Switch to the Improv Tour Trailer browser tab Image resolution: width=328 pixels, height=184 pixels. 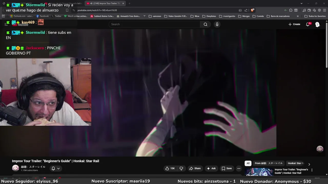click(105, 3)
